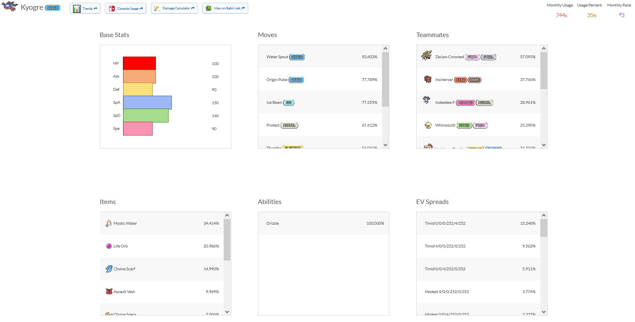Click the Indeedee-F sprite icon
This screenshot has height=322, width=635.
[426, 100]
